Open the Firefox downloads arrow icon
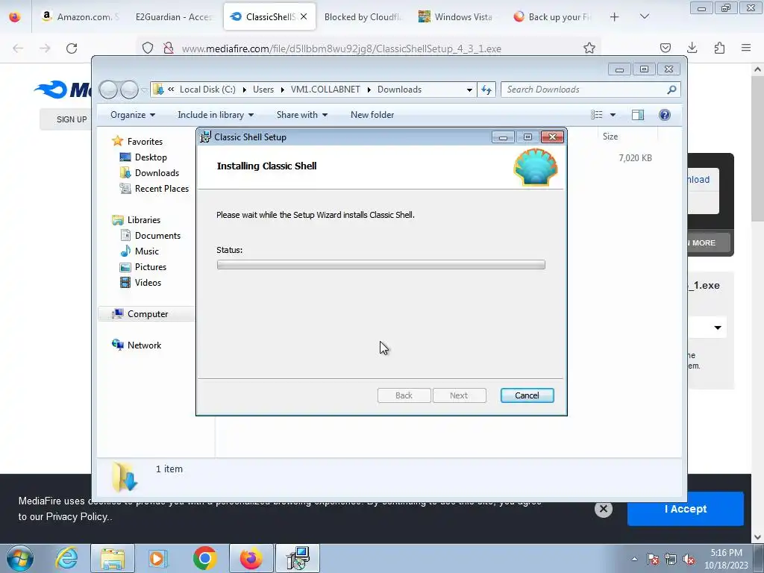764x573 pixels. (x=692, y=48)
